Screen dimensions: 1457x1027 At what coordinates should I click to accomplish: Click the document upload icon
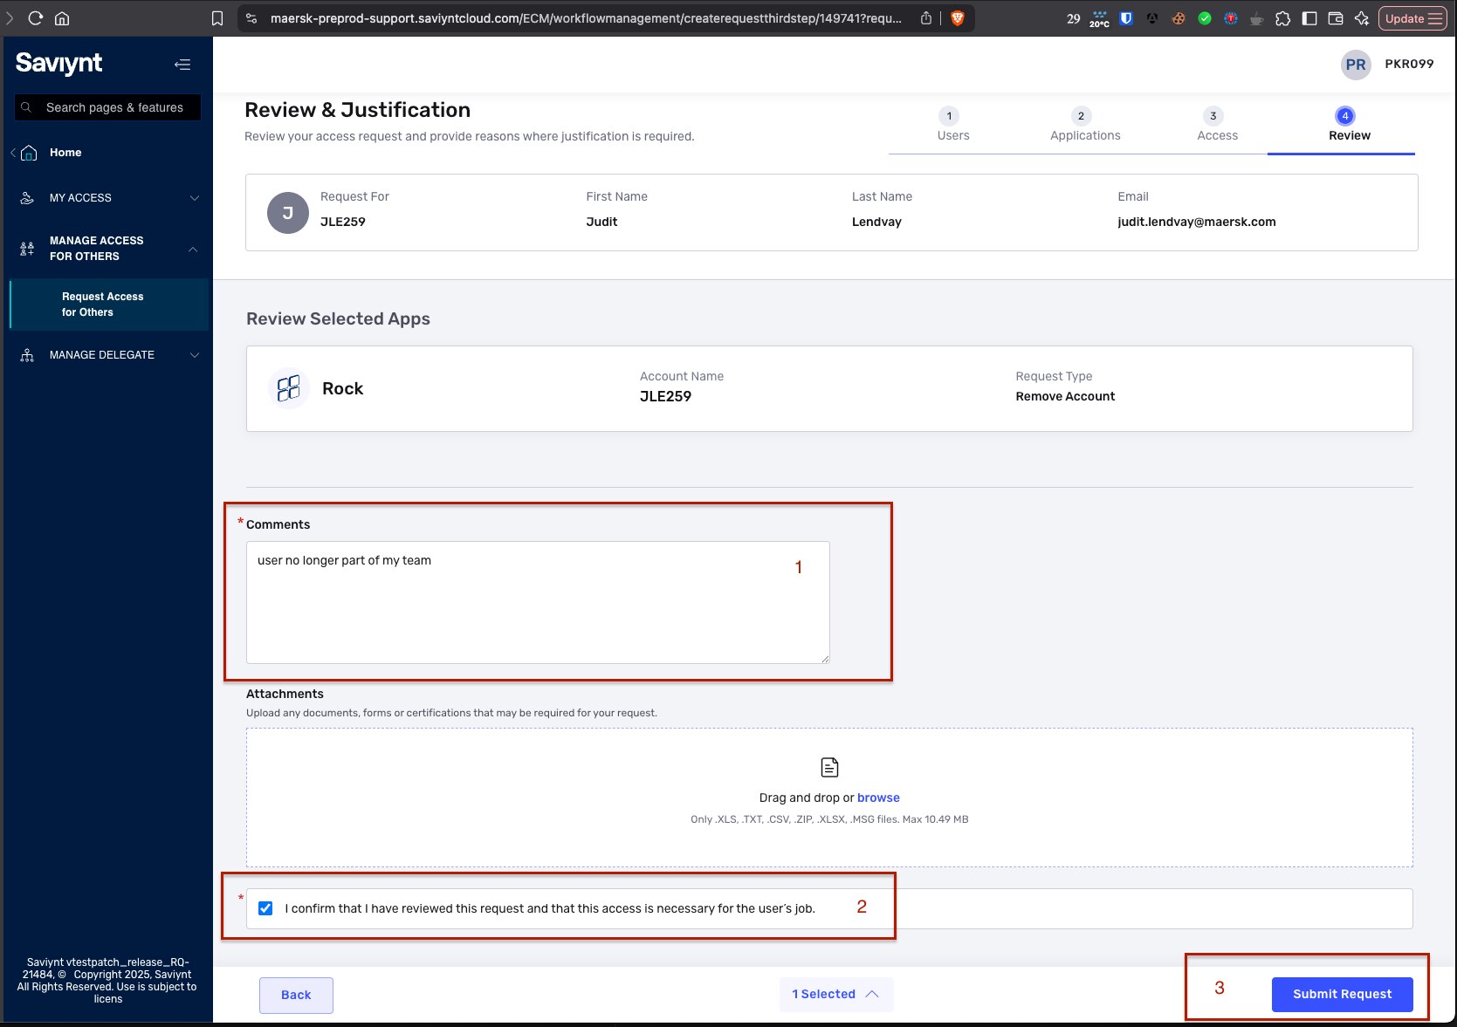click(x=829, y=767)
